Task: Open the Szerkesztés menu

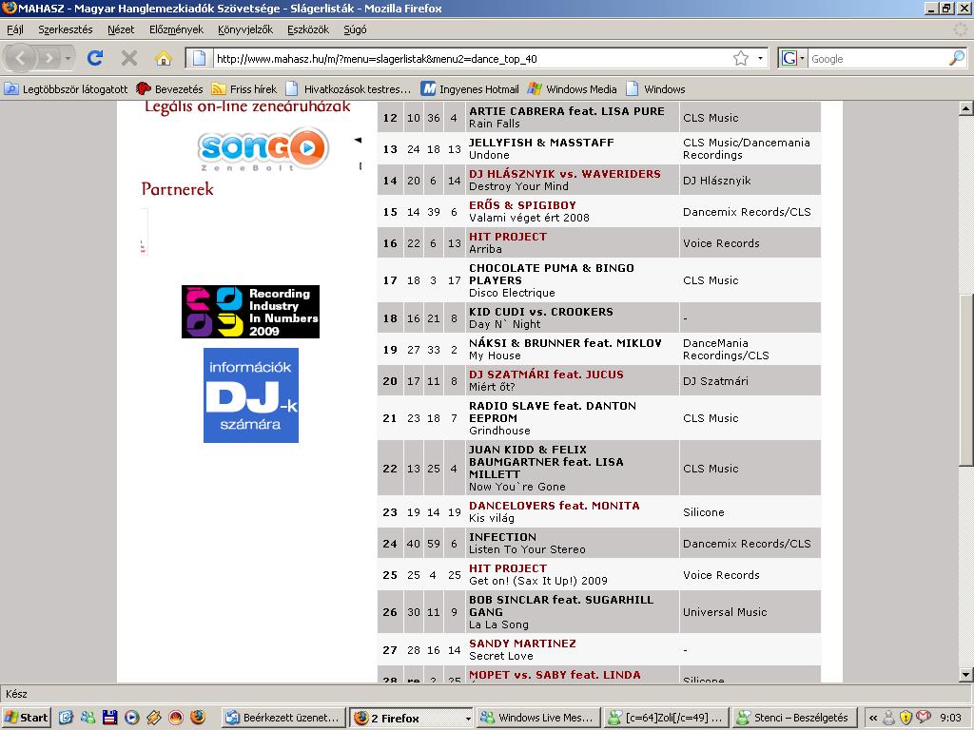Action: [66, 29]
